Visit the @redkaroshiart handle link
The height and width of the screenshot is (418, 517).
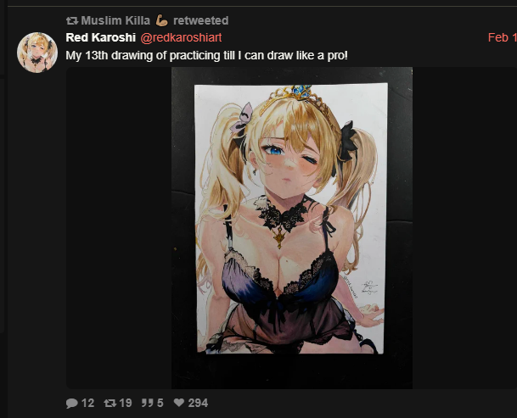181,37
